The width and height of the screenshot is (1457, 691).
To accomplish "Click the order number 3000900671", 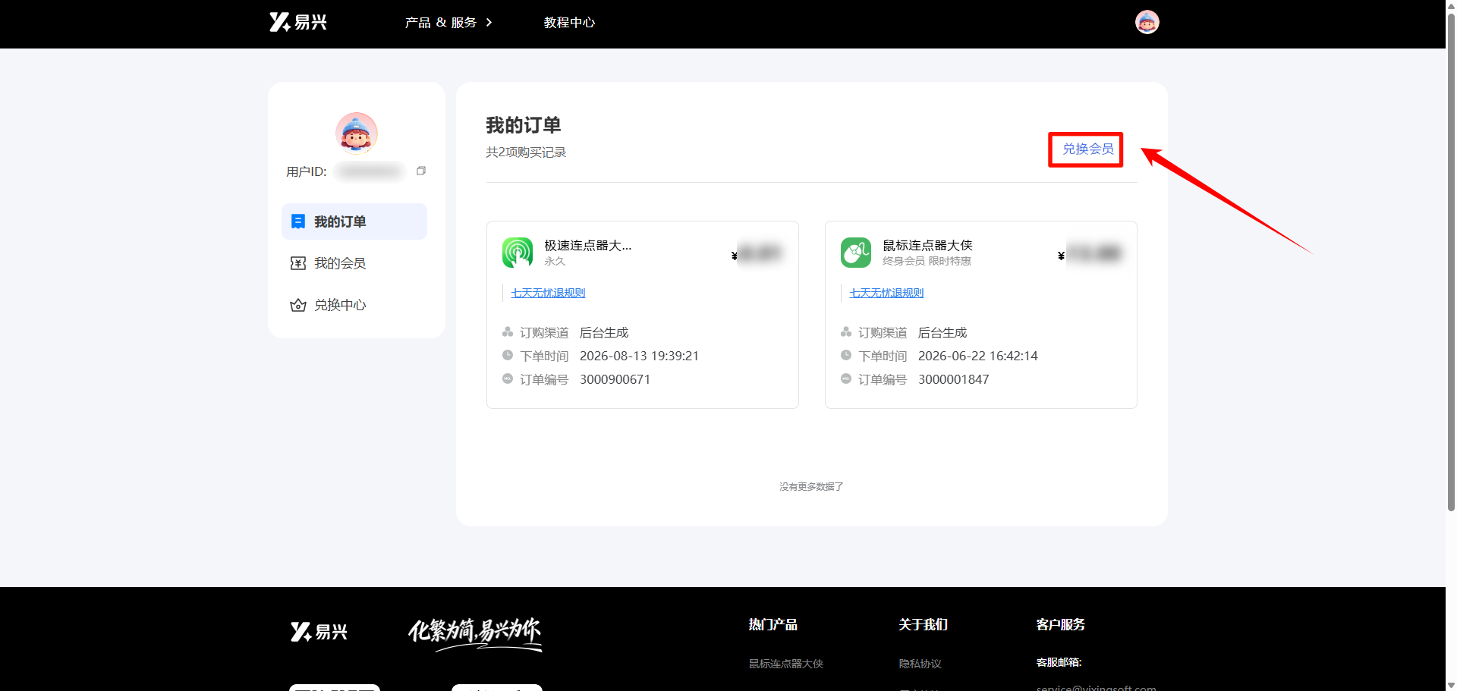I will point(615,379).
